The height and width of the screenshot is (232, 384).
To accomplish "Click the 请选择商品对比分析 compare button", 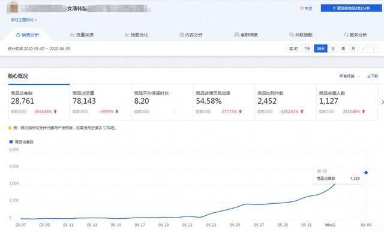I will pyautogui.click(x=351, y=8).
